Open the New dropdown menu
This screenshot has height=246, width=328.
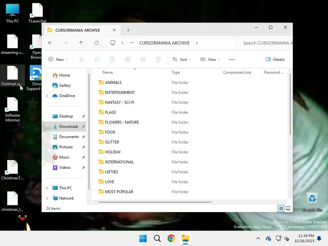[58, 59]
